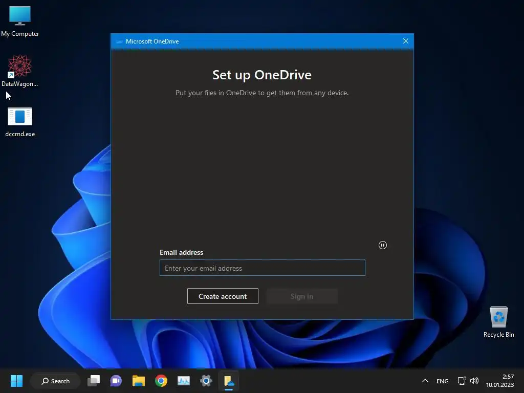This screenshot has height=393, width=524.
Task: Click the Create account button
Action: (x=223, y=296)
